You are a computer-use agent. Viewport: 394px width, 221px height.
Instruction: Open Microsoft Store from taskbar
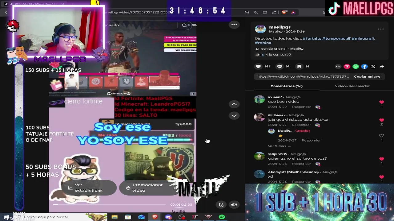click(128, 217)
